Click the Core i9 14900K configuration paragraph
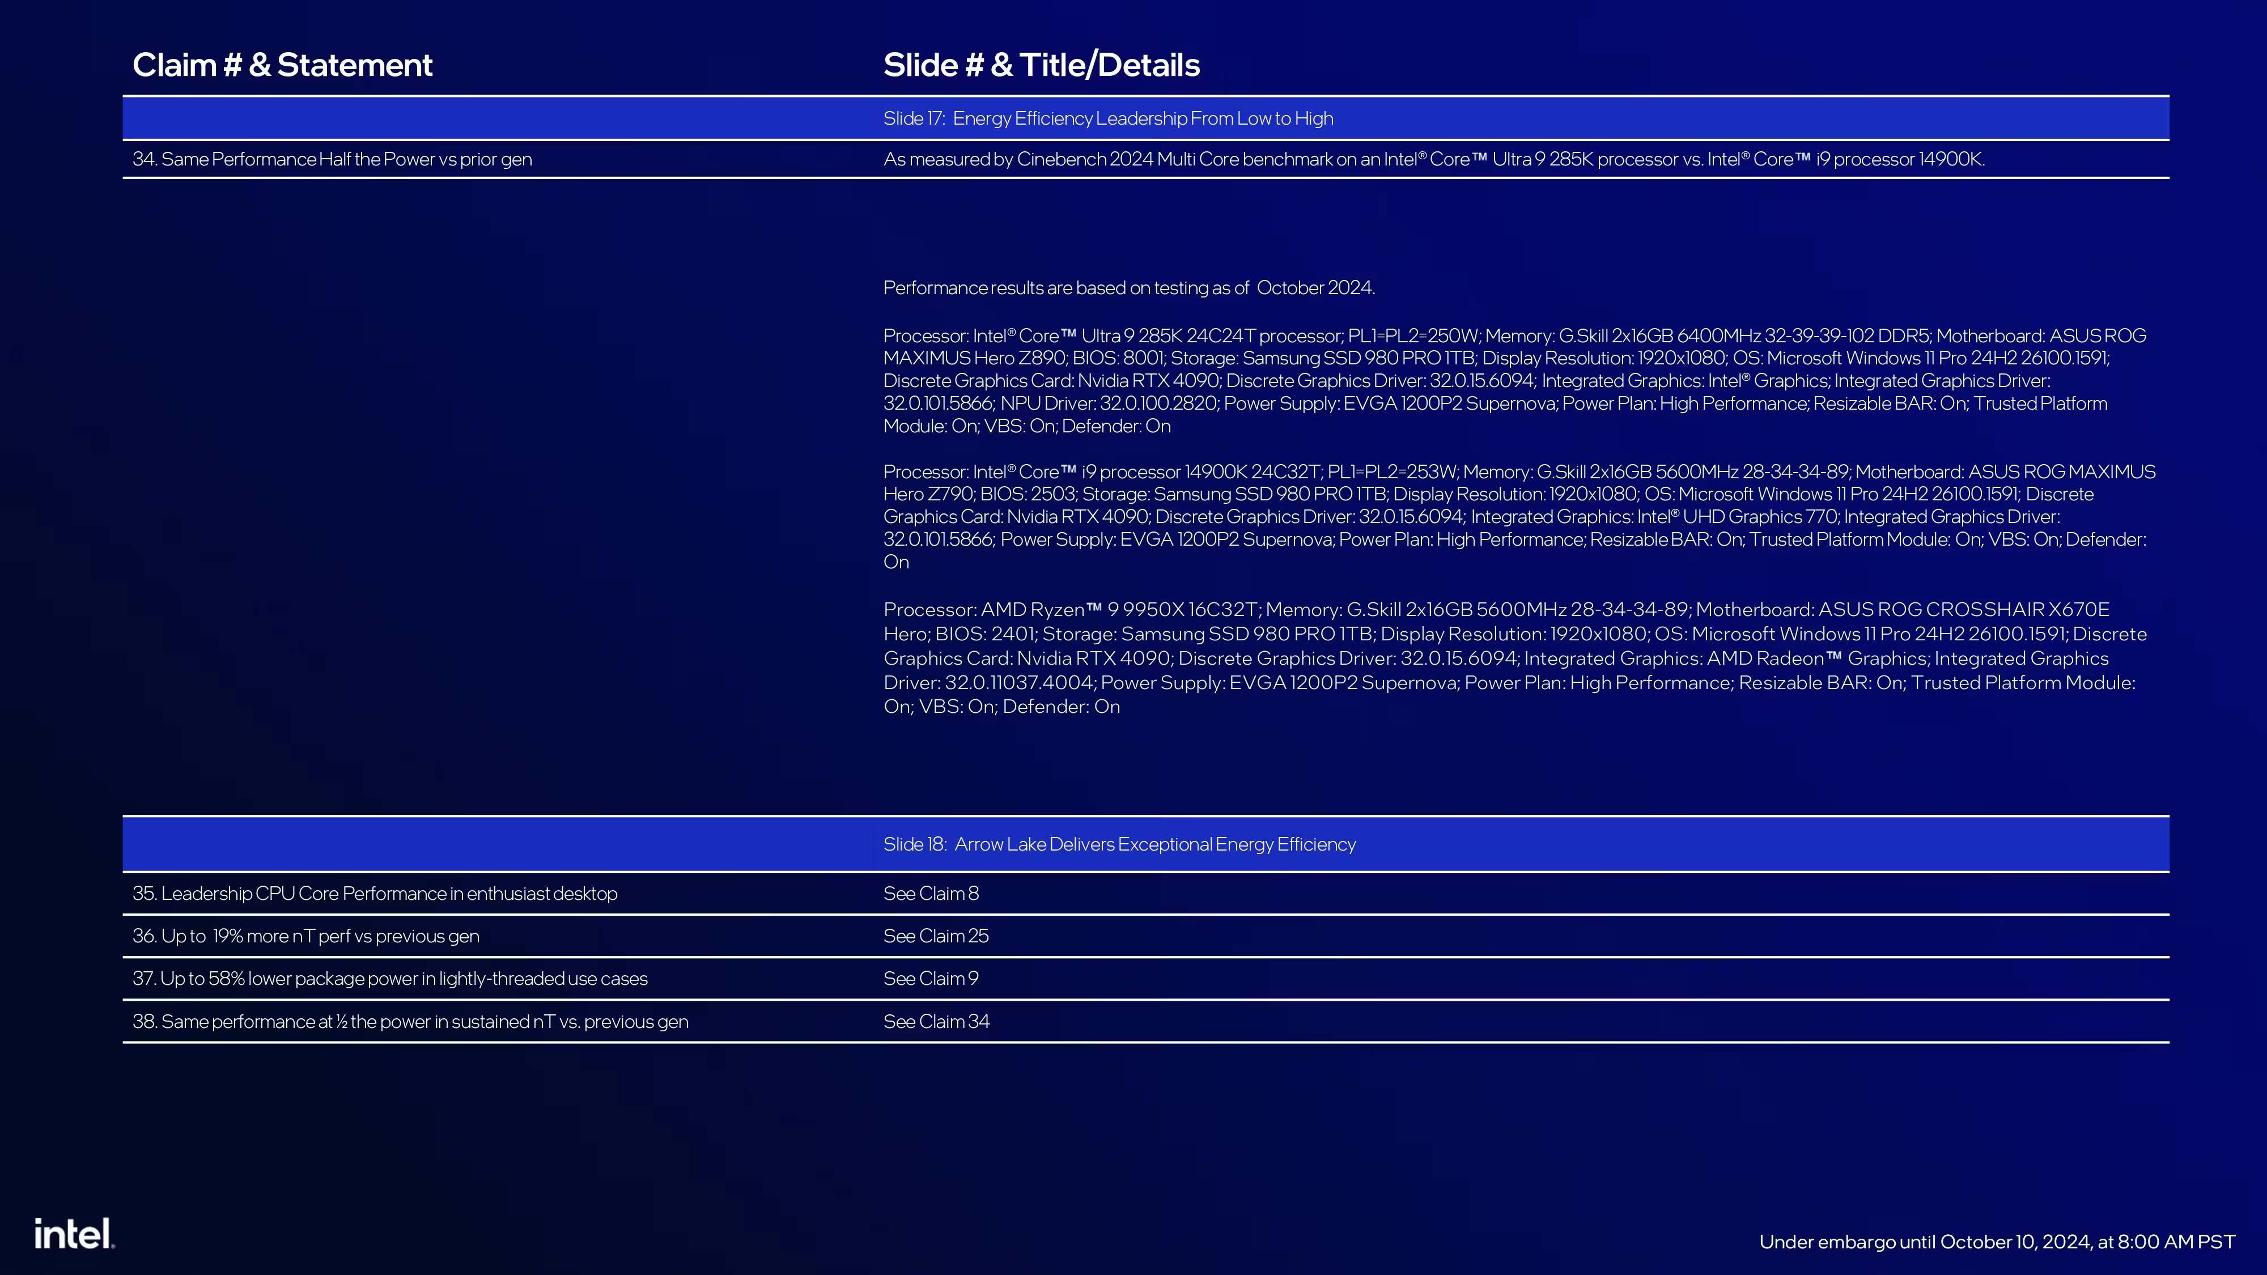This screenshot has height=1275, width=2267. coord(1519,516)
